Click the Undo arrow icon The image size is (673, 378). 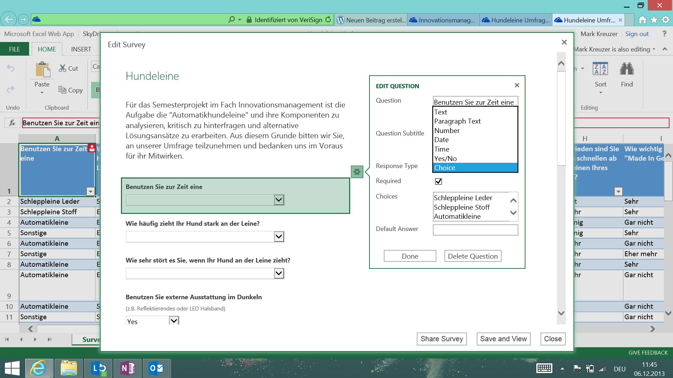click(11, 68)
